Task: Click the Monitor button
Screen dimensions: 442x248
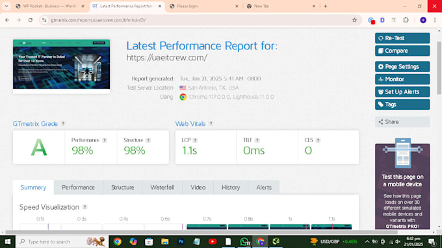Action: (x=402, y=79)
